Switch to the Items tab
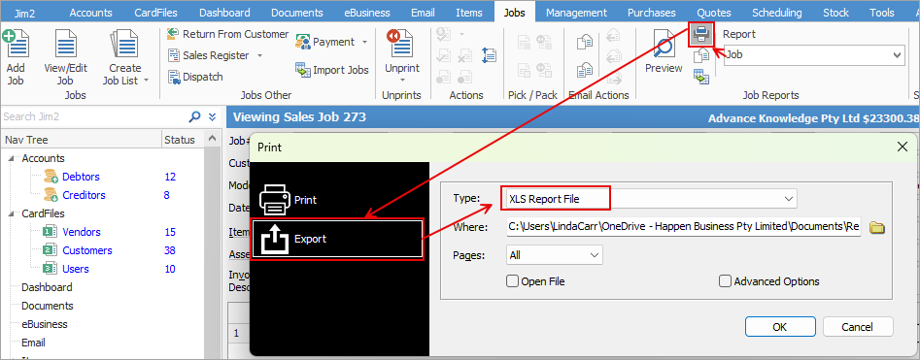Screen dimensions: 920x360 coord(469,13)
